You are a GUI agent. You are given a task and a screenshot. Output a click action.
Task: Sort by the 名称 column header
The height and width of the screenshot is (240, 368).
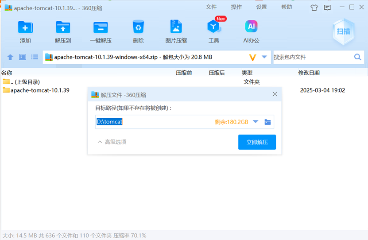tap(7, 73)
